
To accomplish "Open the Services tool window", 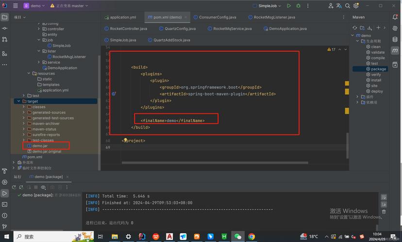I will click(5, 182).
